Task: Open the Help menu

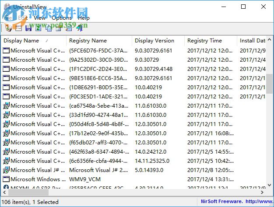Action: [84, 18]
